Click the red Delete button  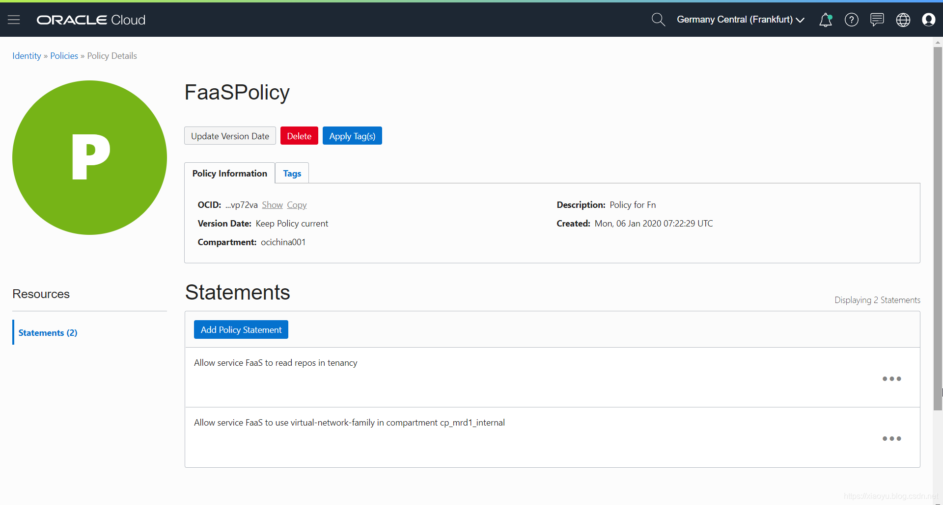click(x=299, y=136)
